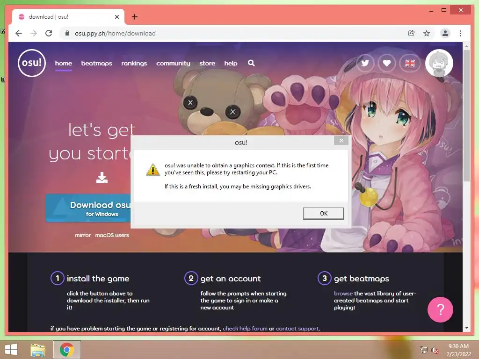The width and height of the screenshot is (479, 359).
Task: Click the Chrome taskbar icon
Action: coord(67,350)
